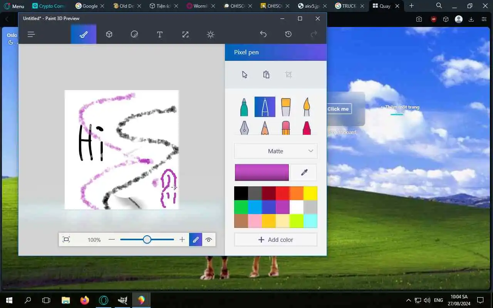Switch to the Google browser tab
Screen dimensions: 493x308
point(90,6)
